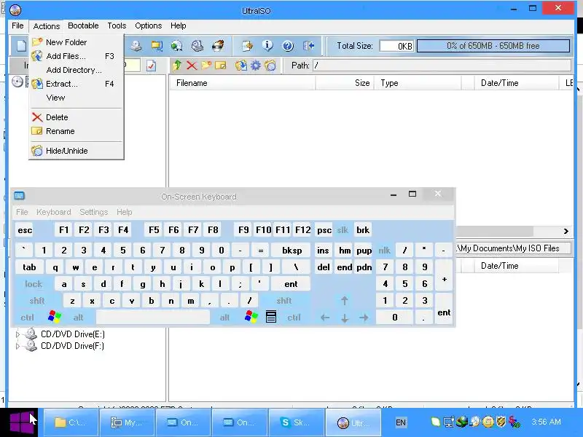
Task: Click the F5 key on keyboard
Action: (154, 230)
